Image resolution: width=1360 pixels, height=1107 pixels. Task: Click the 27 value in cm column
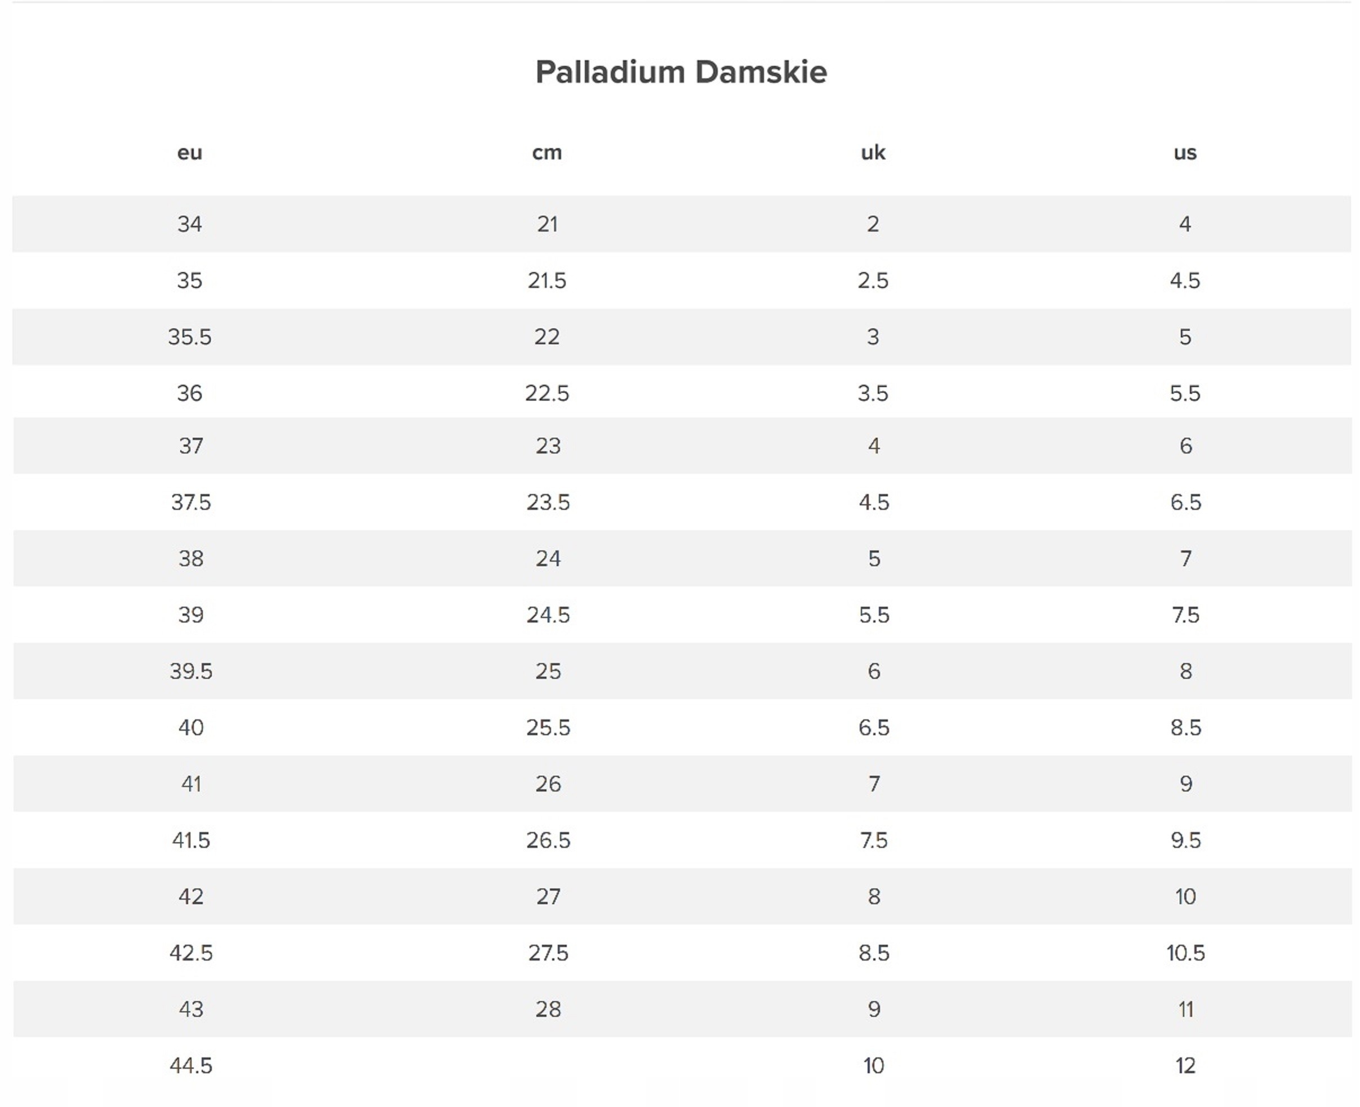pyautogui.click(x=548, y=896)
